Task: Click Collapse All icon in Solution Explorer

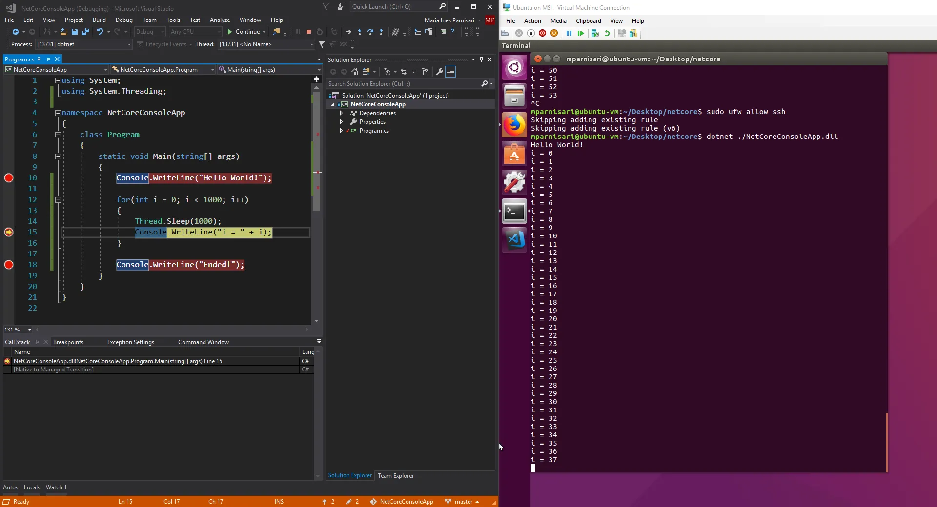Action: pyautogui.click(x=414, y=72)
